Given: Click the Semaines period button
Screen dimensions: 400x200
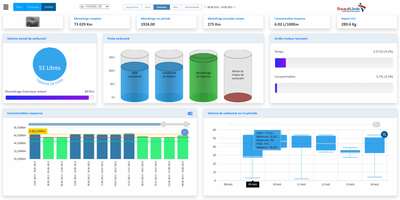Looking at the screenshot, I should point(161,7).
